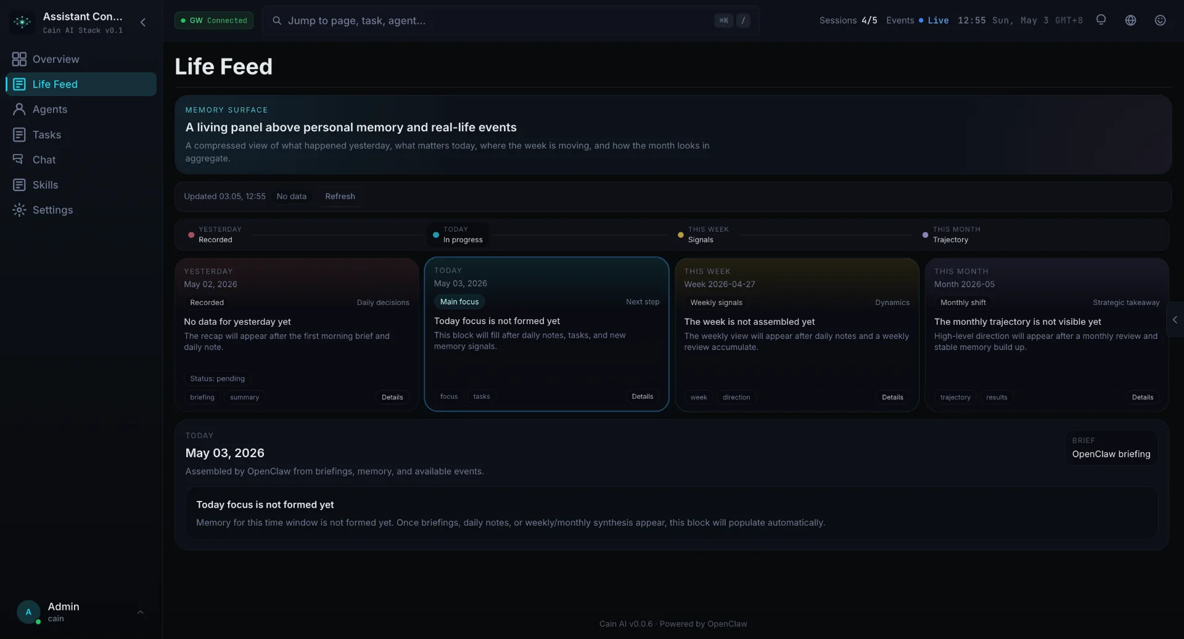The image size is (1184, 639).
Task: Switch to Next step in Today card
Action: click(643, 302)
